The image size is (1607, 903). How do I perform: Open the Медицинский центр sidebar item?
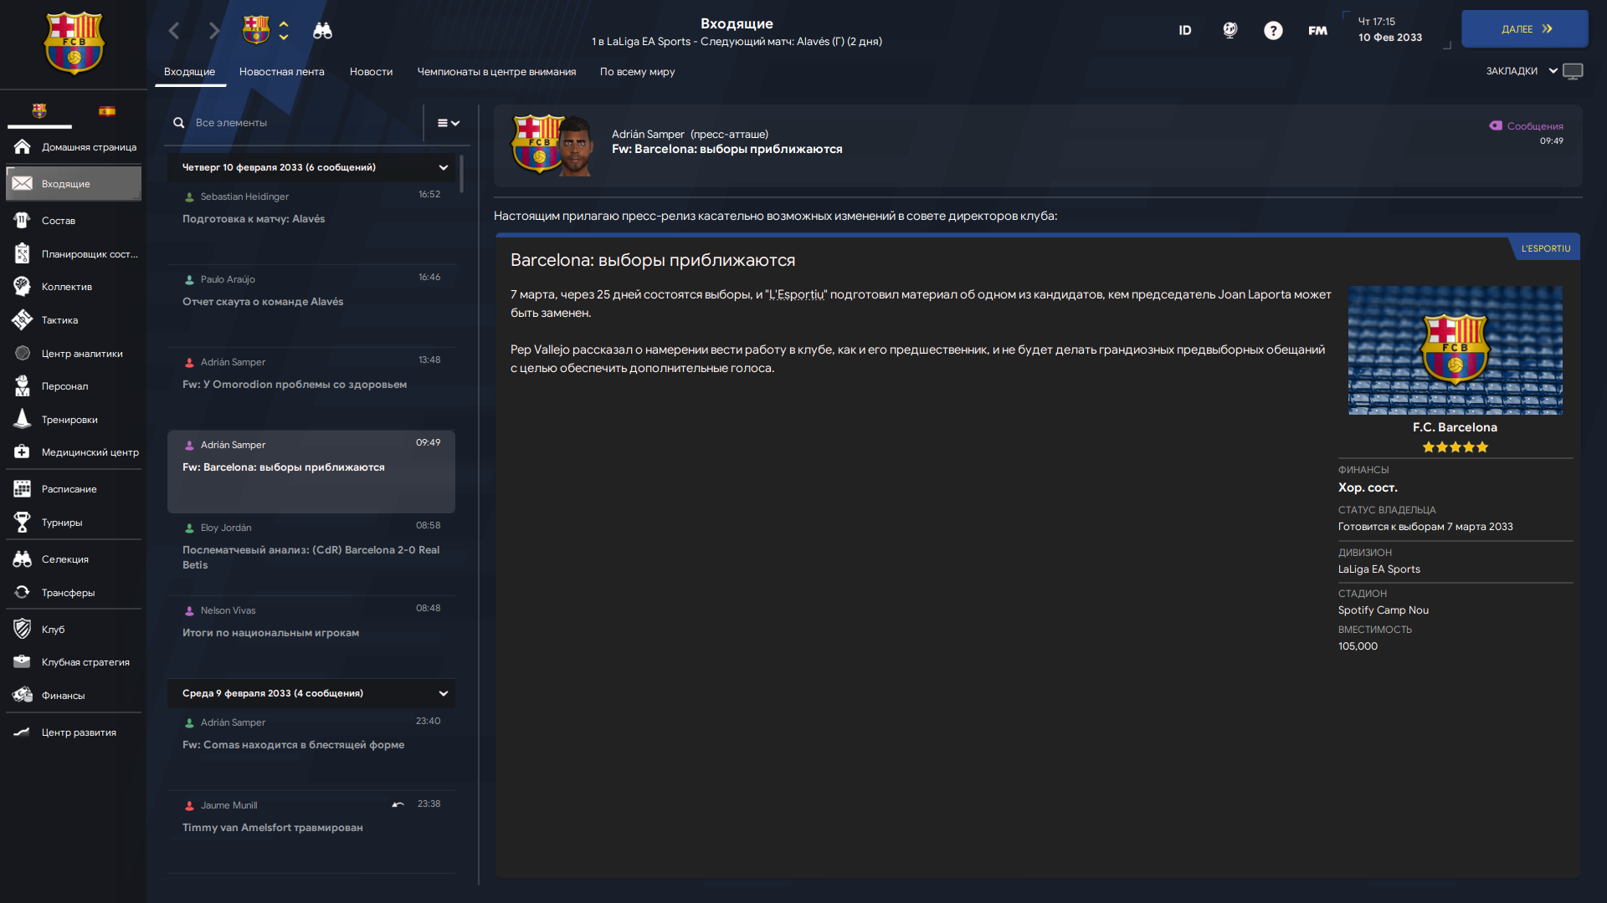point(74,452)
